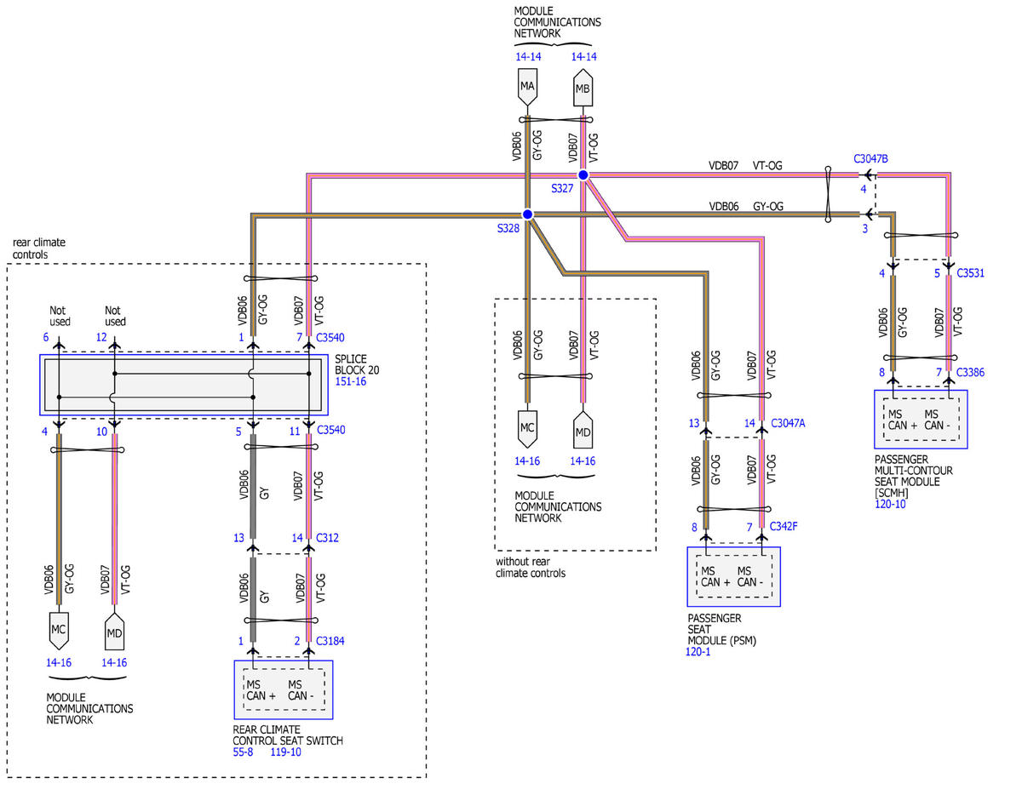
Task: Follow the 119-10 reference link
Action: 285,752
